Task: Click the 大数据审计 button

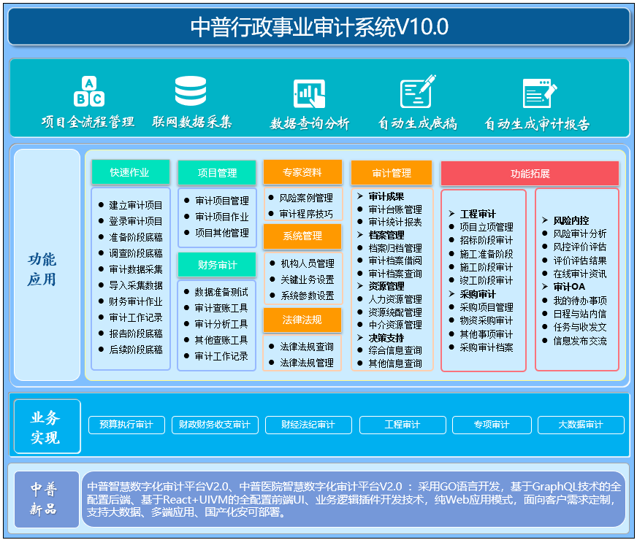Action: point(581,425)
